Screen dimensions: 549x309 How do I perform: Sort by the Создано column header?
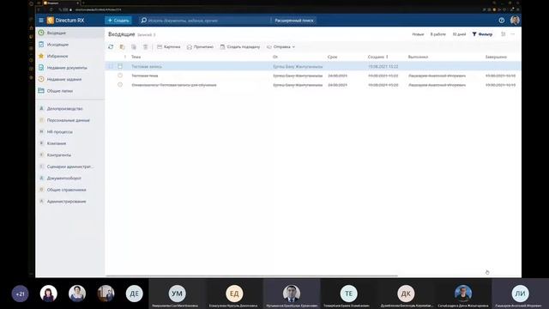click(x=377, y=57)
